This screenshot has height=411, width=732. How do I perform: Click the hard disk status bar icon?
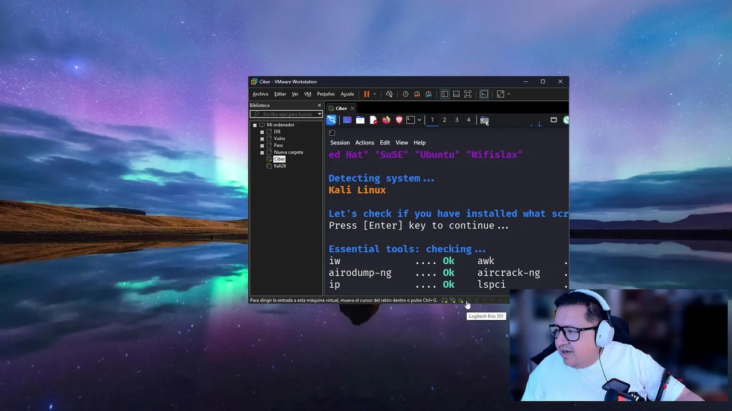(444, 300)
